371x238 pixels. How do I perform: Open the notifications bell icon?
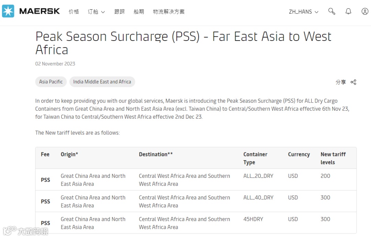tap(348, 11)
